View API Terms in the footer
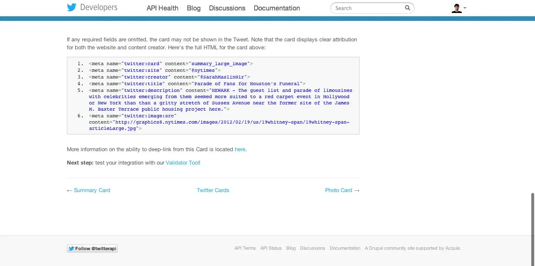Image resolution: width=535 pixels, height=266 pixels. click(245, 248)
